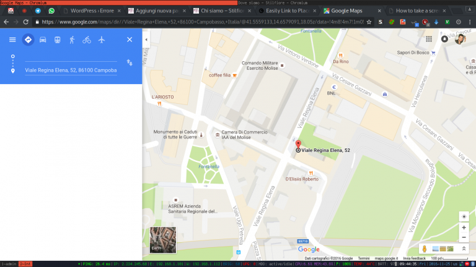The width and height of the screenshot is (476, 267).
Task: Select the coffee filia cafe marker
Action: pyautogui.click(x=234, y=75)
